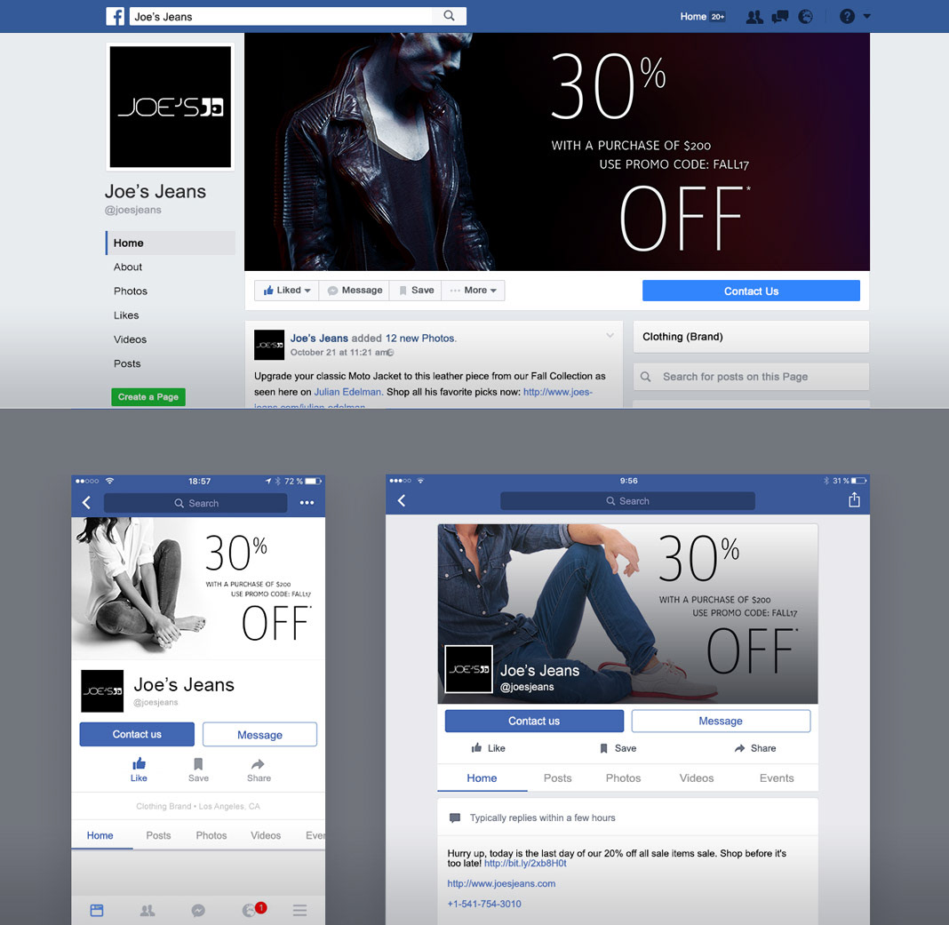Image resolution: width=949 pixels, height=925 pixels.
Task: Open Photos in the left sidebar
Action: click(x=130, y=291)
